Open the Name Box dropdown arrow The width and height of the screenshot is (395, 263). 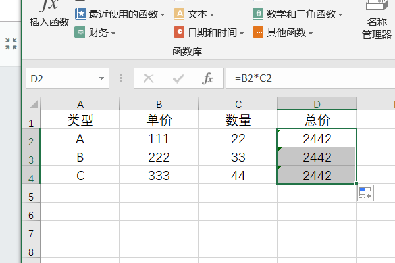pos(102,78)
